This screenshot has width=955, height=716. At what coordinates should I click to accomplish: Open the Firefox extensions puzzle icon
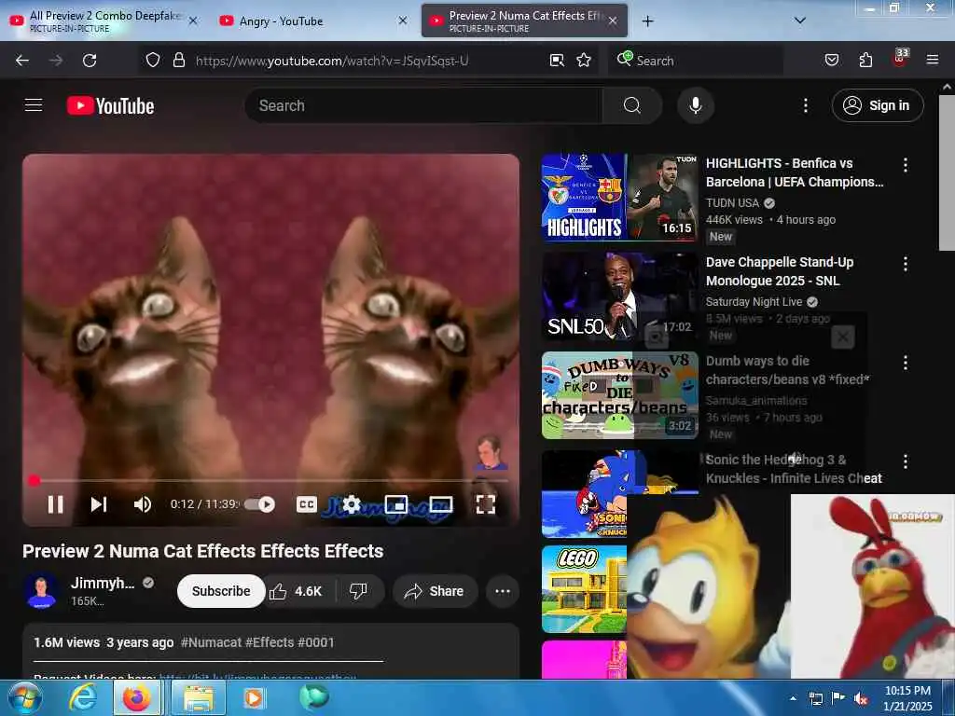(865, 61)
